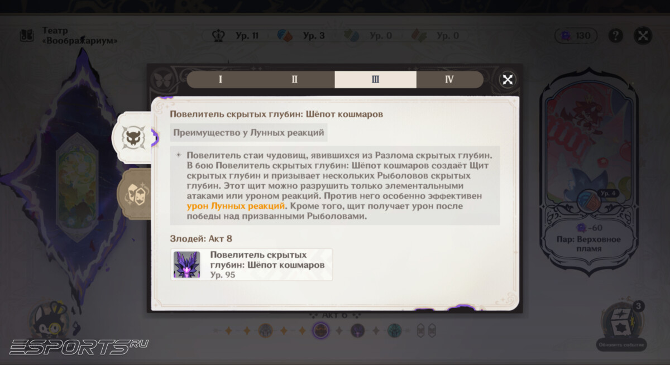This screenshot has height=365, width=670.
Task: Follow the highlighted link урон Лунных реакций
Action: click(236, 206)
